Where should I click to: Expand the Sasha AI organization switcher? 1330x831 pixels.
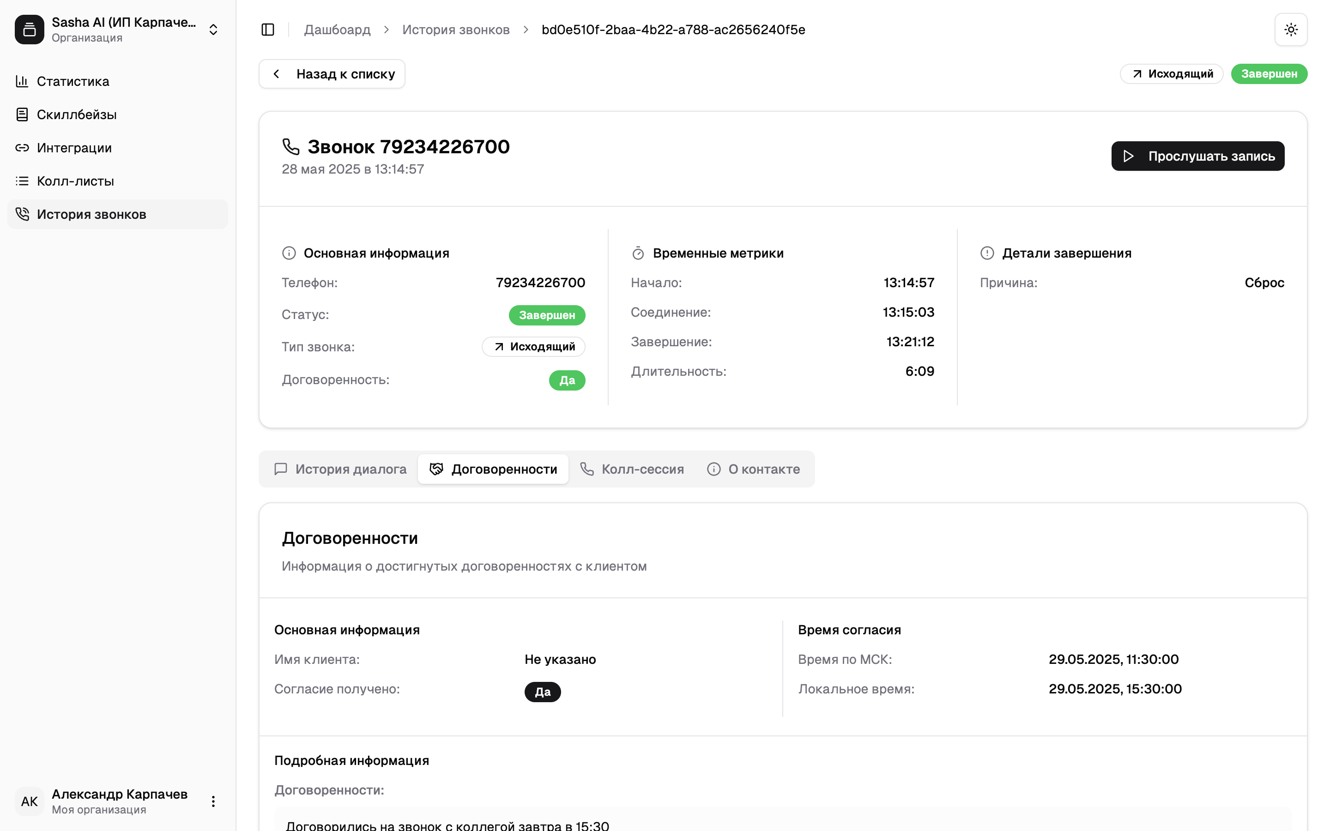[213, 30]
